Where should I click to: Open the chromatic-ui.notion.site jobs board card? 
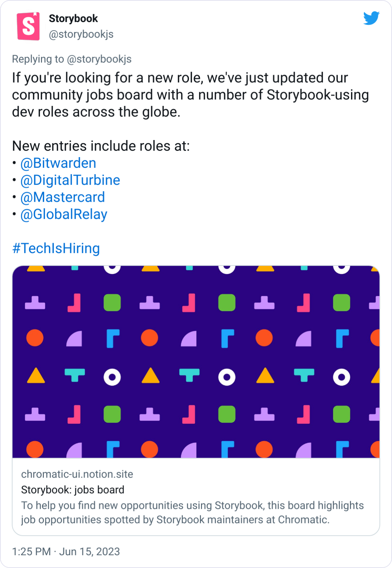point(77,474)
